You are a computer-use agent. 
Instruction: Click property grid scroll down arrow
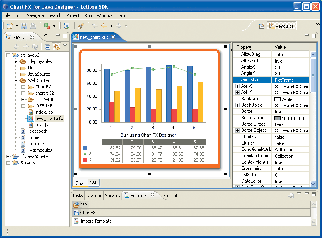tap(313, 184)
